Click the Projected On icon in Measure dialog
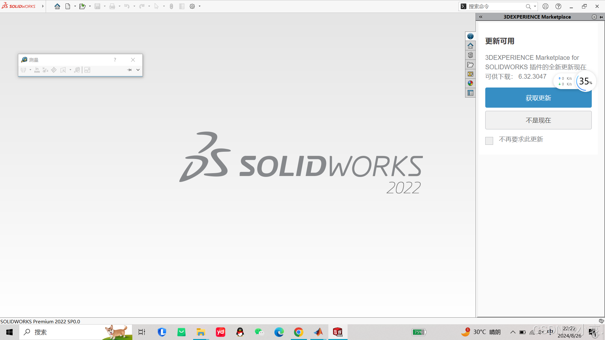 tap(63, 70)
